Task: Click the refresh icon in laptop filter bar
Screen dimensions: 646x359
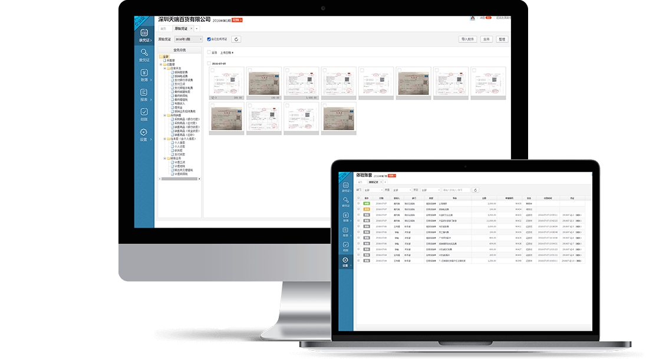Action: coord(476,190)
